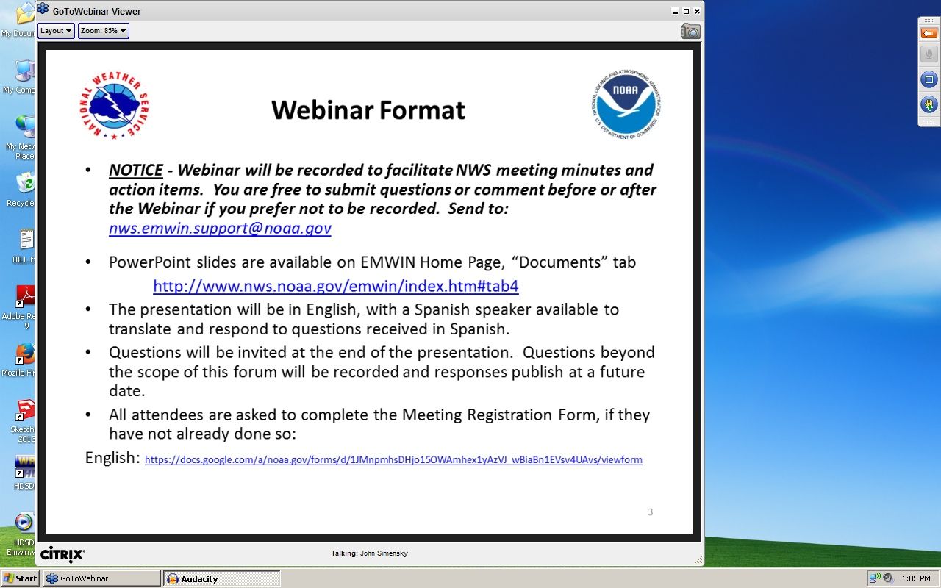
Task: Take a screenshot with the camera icon
Action: (x=690, y=31)
